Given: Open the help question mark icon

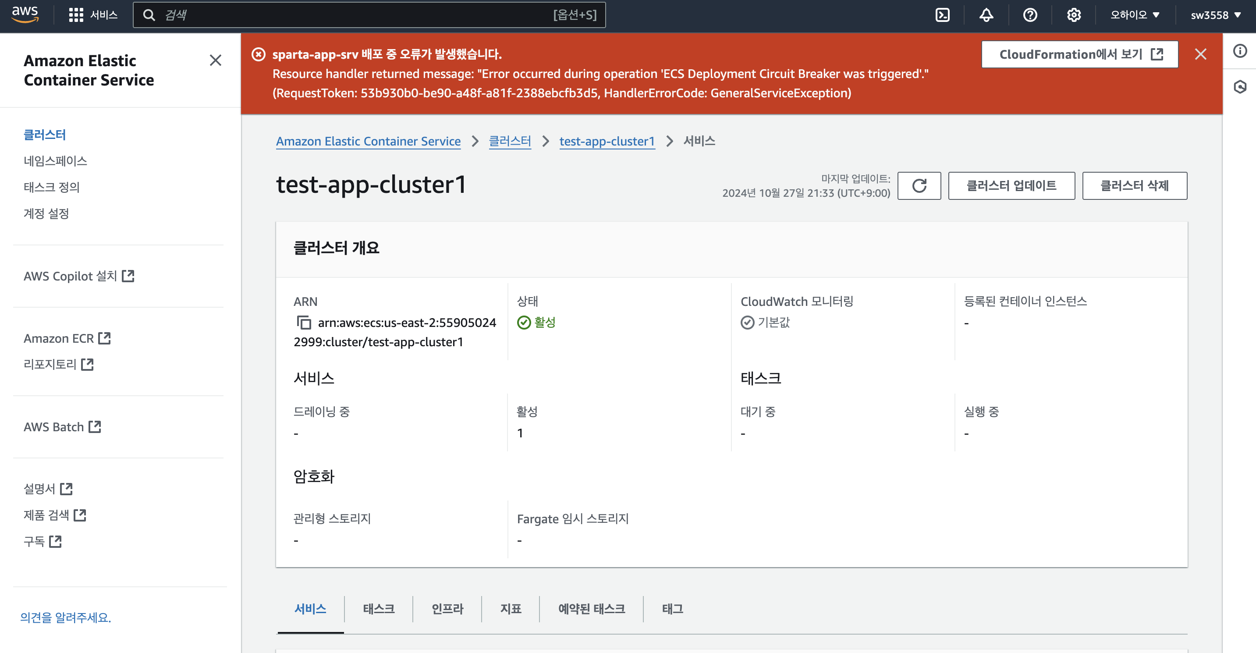Looking at the screenshot, I should coord(1030,15).
